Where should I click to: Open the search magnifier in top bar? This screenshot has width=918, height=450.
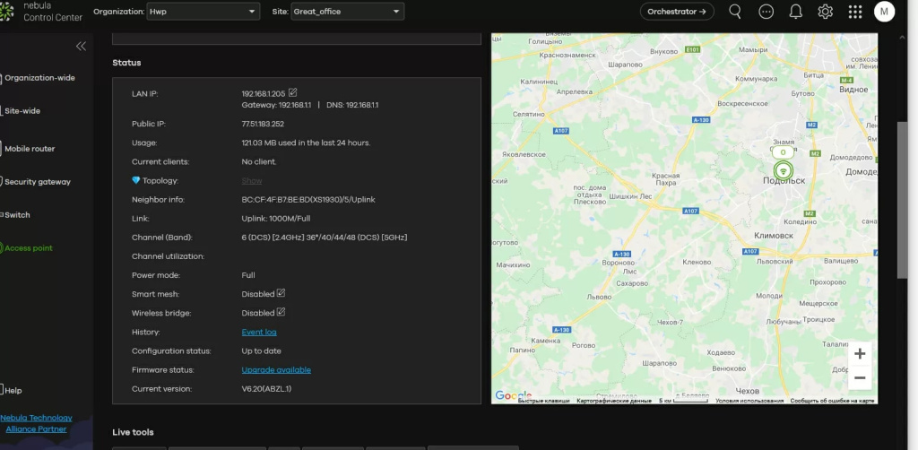[x=735, y=12]
